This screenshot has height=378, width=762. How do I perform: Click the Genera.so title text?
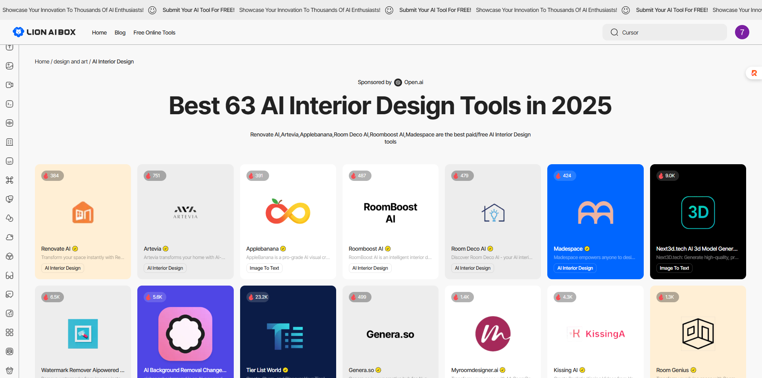click(361, 370)
